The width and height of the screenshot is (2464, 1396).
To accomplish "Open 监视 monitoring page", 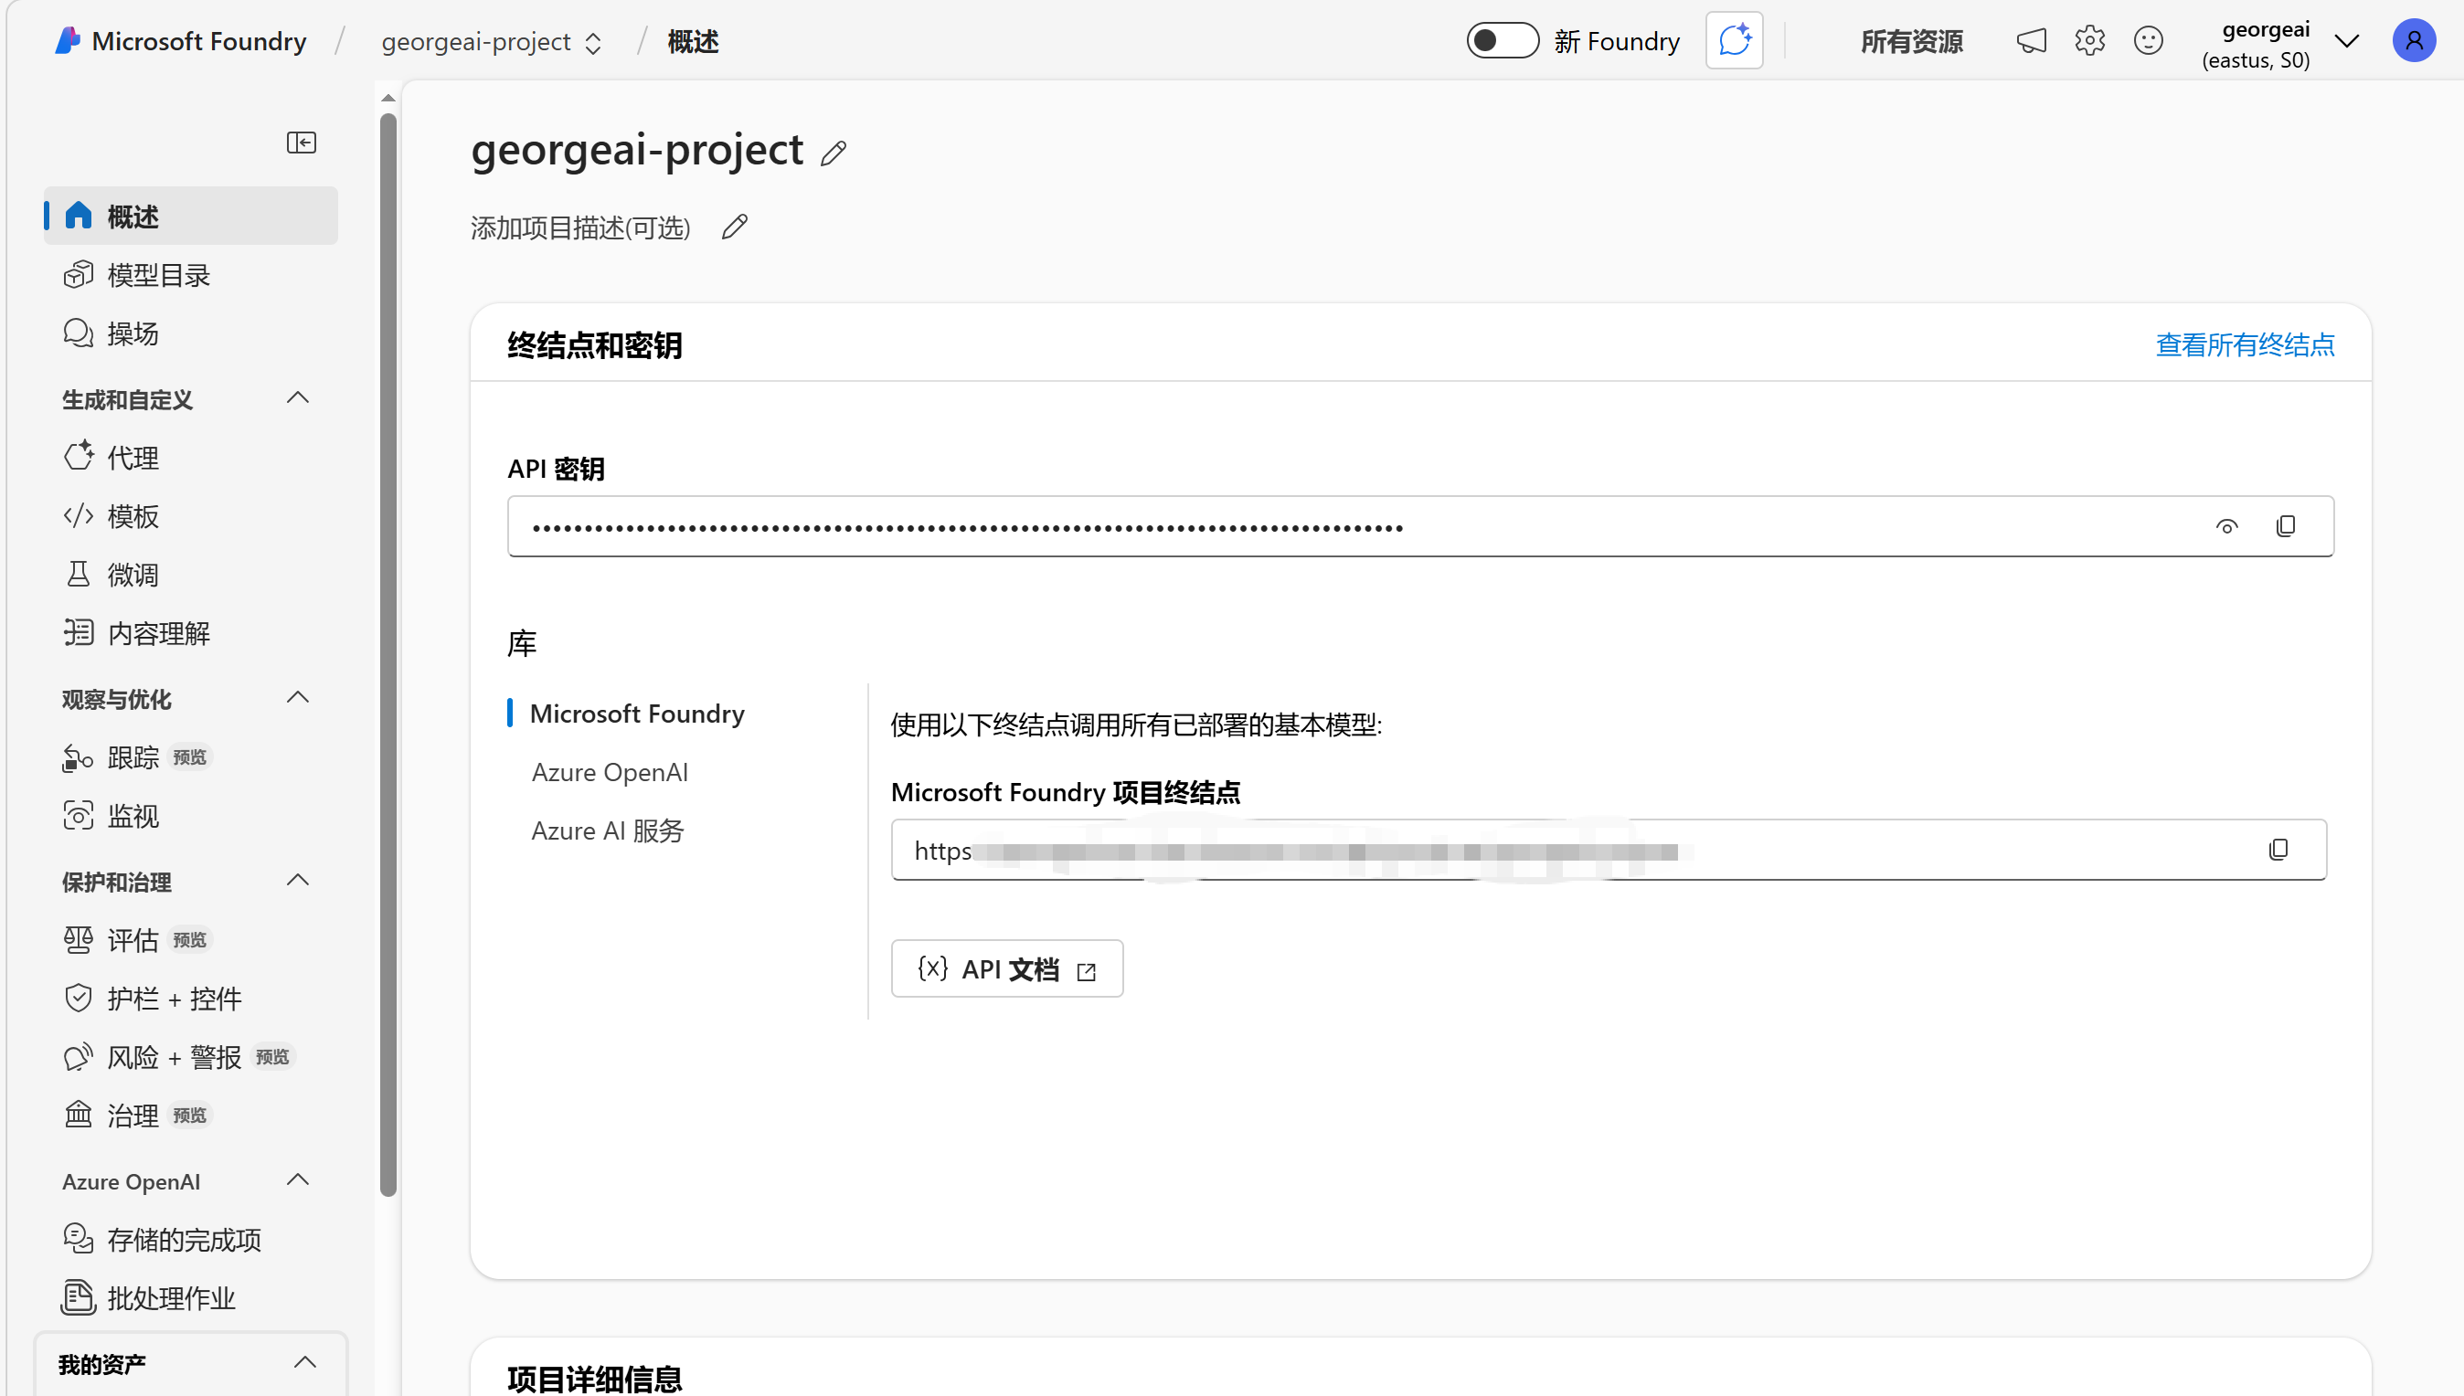I will [x=191, y=817].
